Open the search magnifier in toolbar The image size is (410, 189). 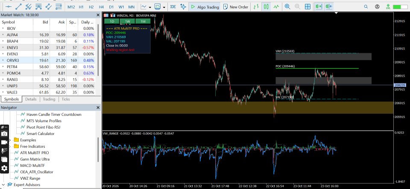point(366,7)
